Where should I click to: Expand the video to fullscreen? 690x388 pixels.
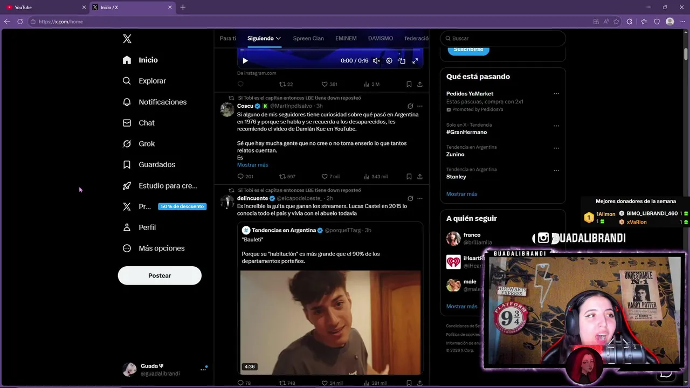pos(415,61)
